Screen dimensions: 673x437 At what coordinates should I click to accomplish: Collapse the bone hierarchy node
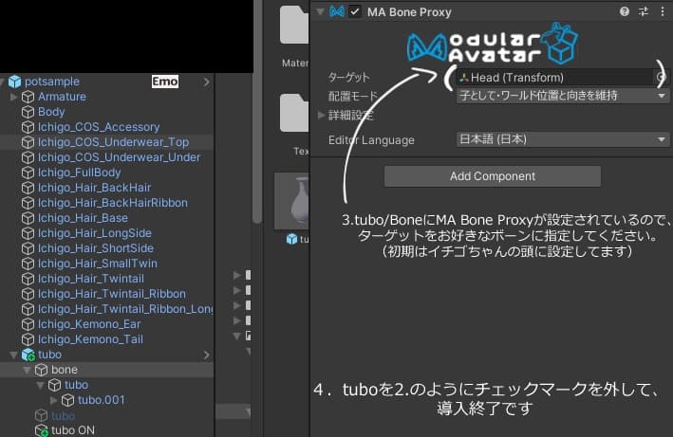coord(27,370)
